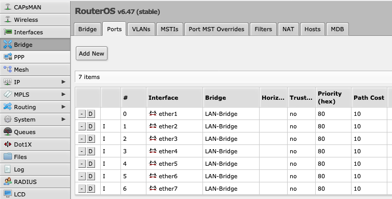Click the Log document icon

[8, 169]
